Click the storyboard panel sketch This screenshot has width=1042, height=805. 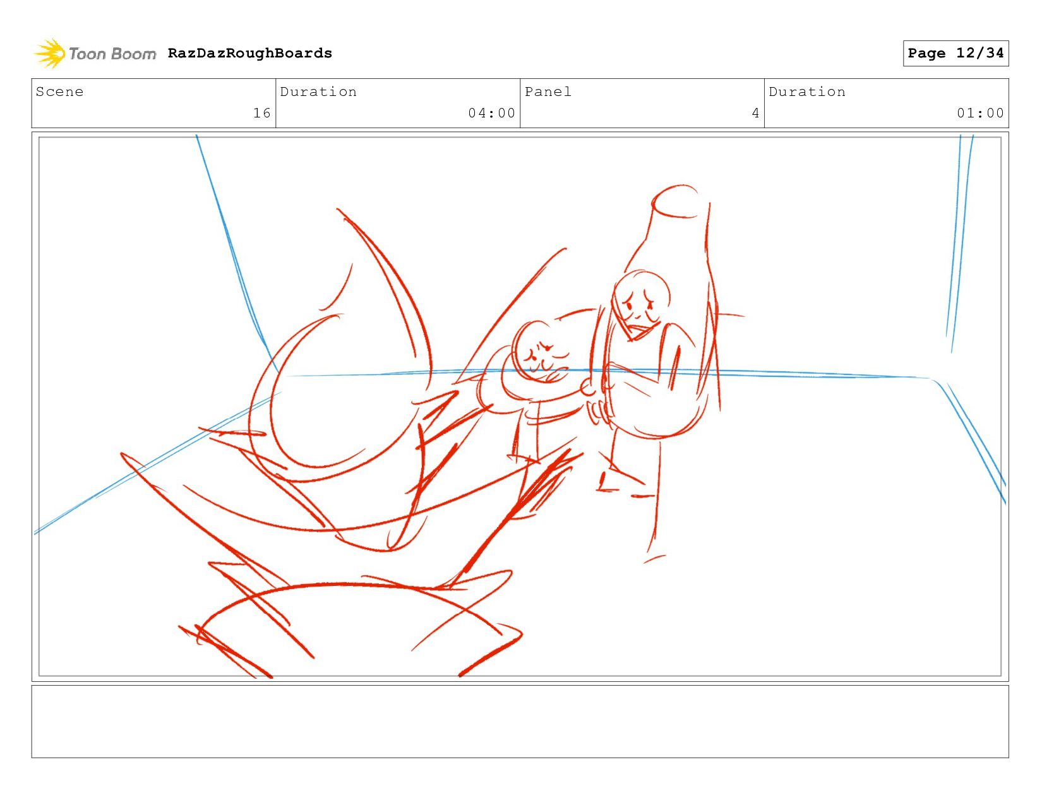520,407
